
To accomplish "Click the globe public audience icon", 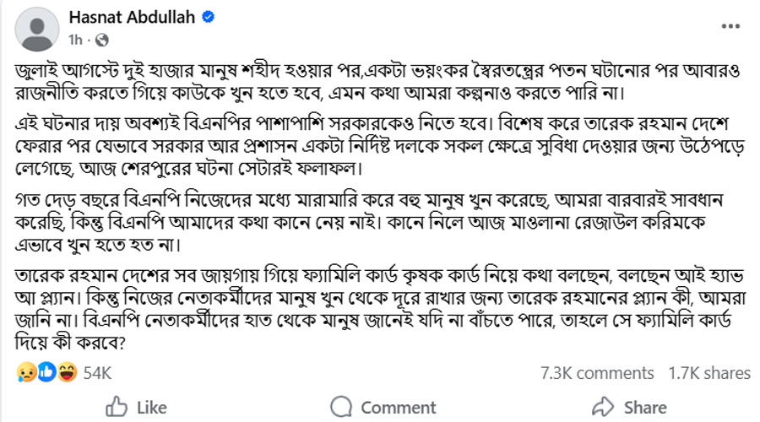I will coord(102,39).
